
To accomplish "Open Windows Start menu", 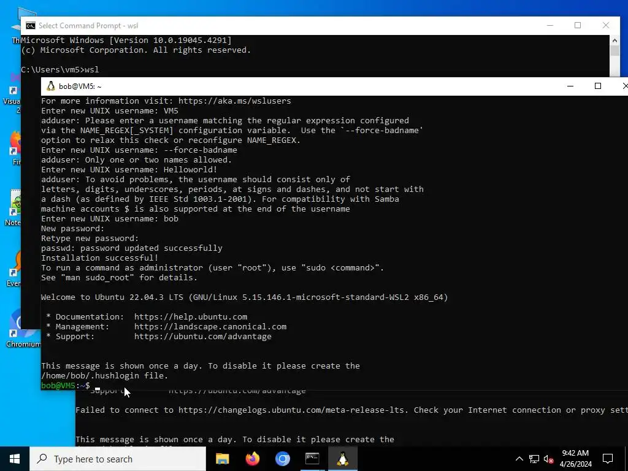I will [15, 459].
